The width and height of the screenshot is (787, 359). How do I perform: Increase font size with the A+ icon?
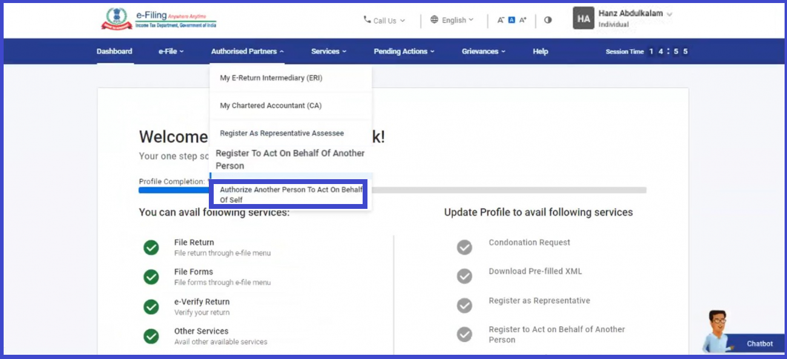[522, 20]
